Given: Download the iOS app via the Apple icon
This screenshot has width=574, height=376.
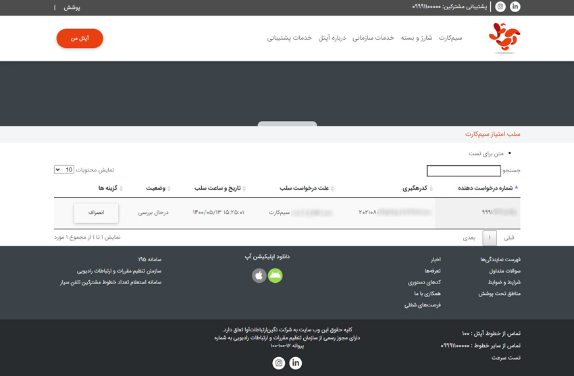Looking at the screenshot, I should (259, 275).
